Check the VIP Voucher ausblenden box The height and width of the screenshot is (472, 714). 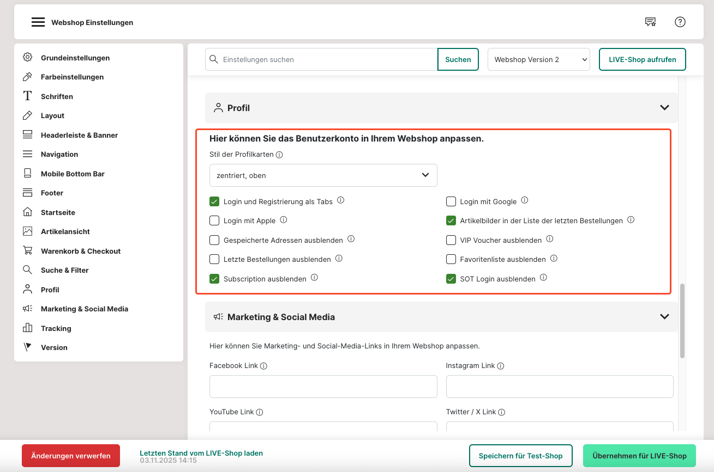point(451,240)
